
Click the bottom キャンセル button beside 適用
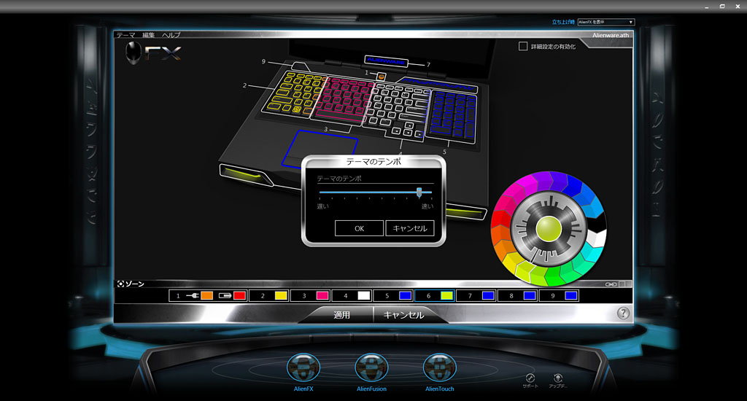pos(403,315)
